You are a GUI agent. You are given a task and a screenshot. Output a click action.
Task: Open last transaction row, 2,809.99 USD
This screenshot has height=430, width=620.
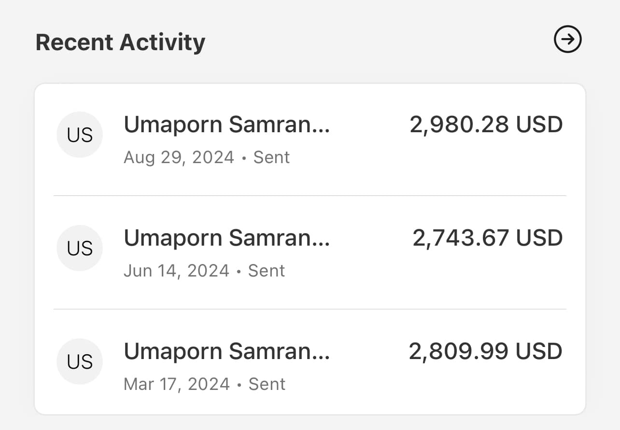(310, 361)
